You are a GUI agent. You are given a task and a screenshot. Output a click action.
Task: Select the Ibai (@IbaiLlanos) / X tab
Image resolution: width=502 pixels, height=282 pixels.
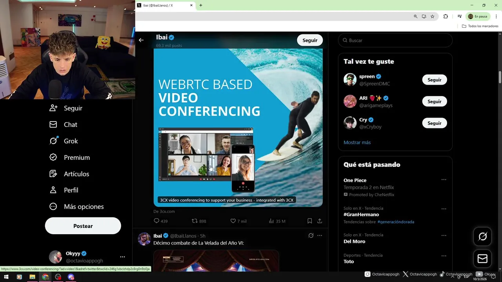165,5
